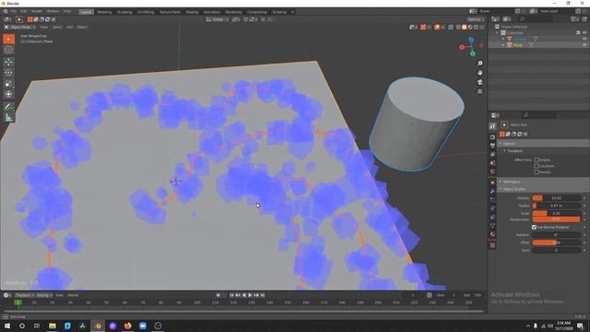Switch to the Shading workspace tab
Screen dimensions: 590x332
pyautogui.click(x=192, y=12)
